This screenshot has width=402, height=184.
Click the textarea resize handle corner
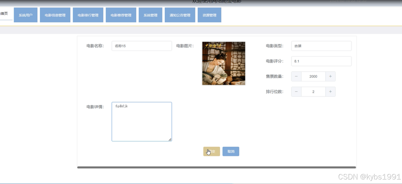pyautogui.click(x=170, y=139)
